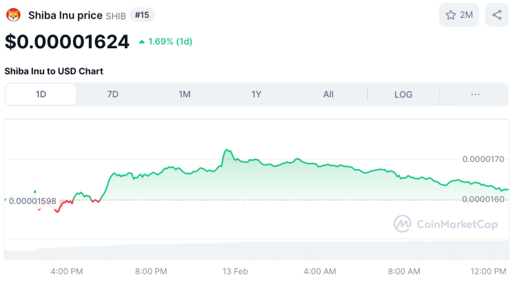Select the 1D chart range tab

click(41, 94)
